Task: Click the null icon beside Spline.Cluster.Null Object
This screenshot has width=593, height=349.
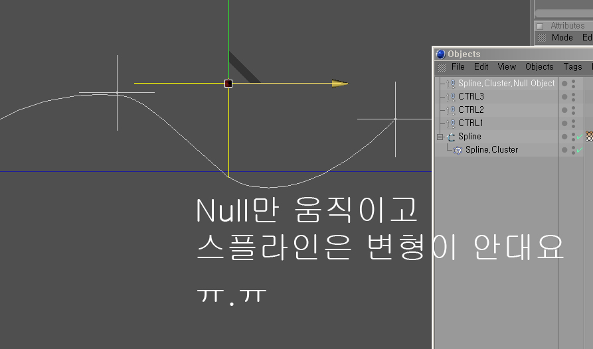Action: [x=450, y=84]
